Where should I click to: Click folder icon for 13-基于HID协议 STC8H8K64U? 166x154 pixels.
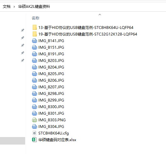click(35, 28)
